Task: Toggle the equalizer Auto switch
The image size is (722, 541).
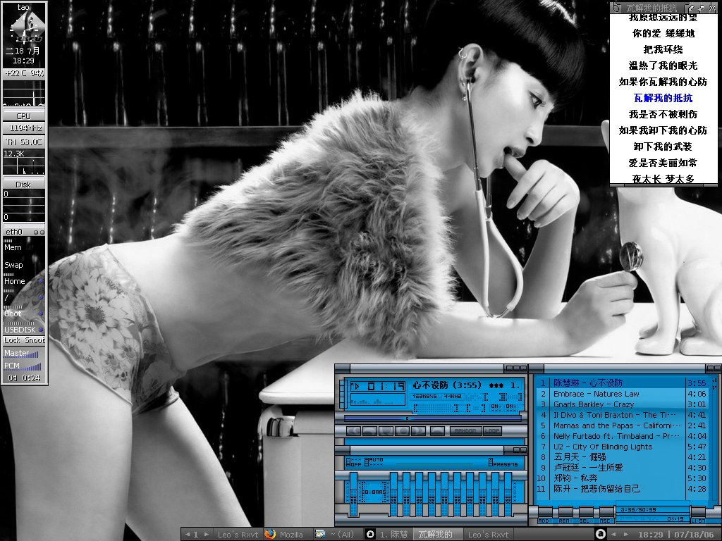Action: tap(374, 462)
